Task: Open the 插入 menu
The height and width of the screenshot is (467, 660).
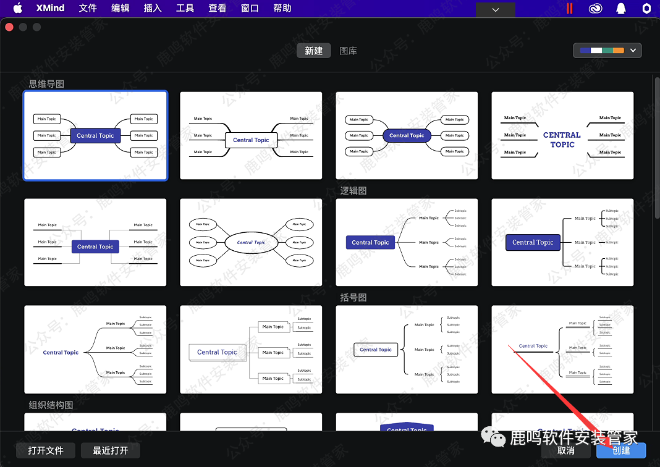Action: pos(152,8)
